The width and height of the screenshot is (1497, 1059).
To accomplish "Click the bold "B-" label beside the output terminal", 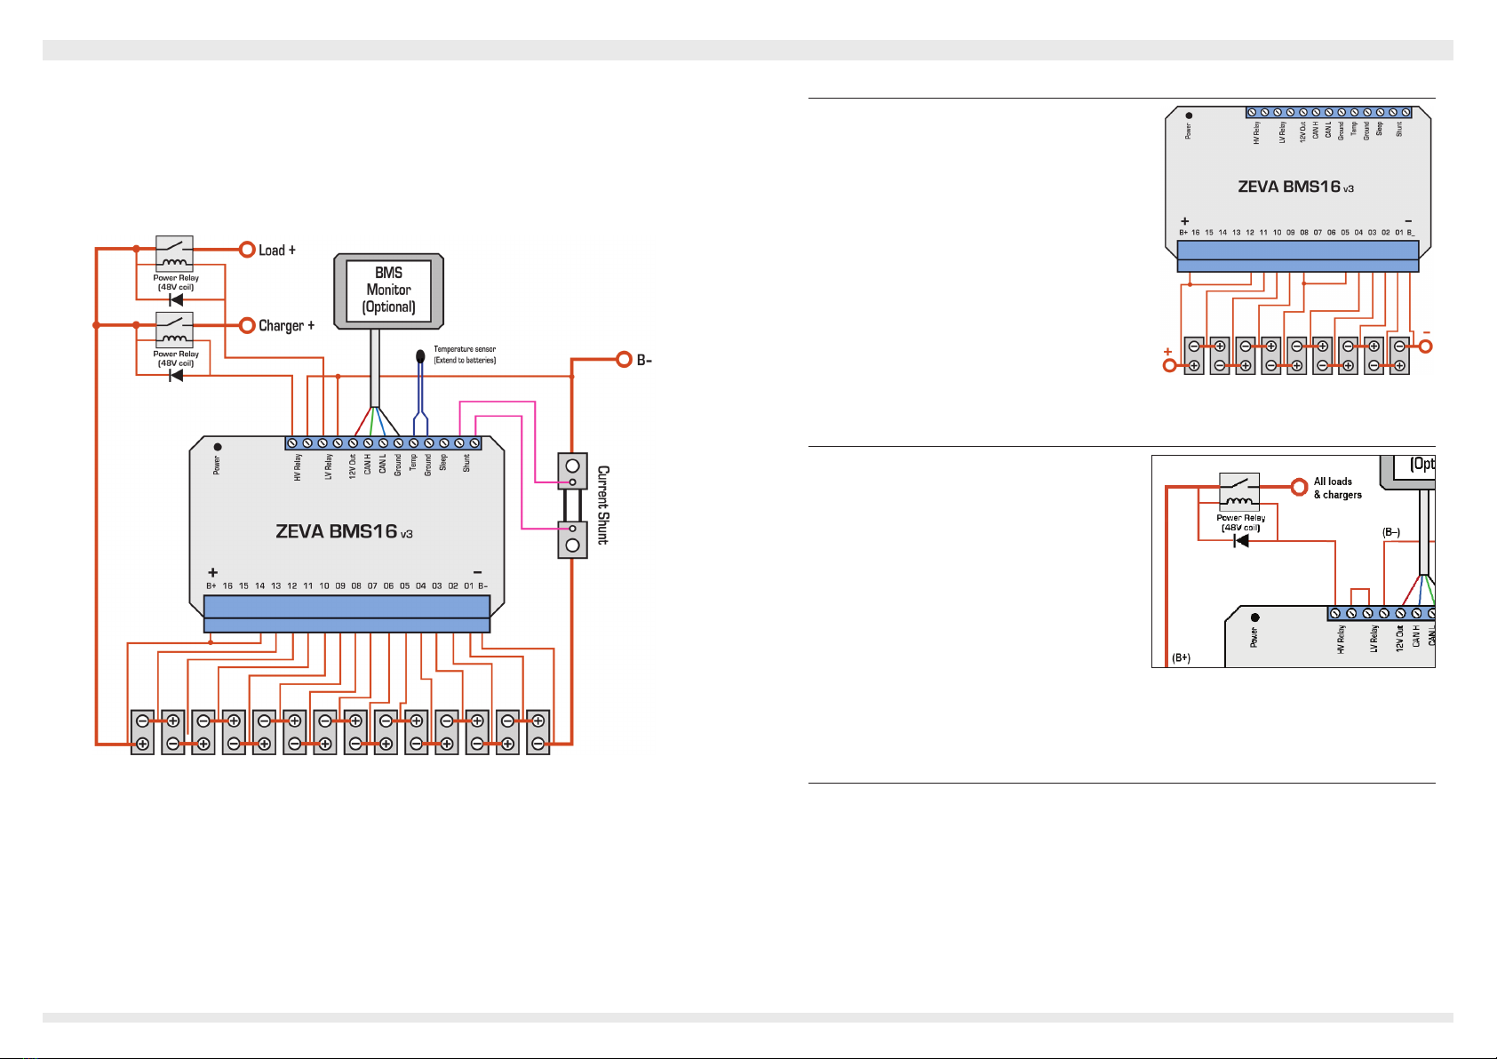I will tap(644, 360).
